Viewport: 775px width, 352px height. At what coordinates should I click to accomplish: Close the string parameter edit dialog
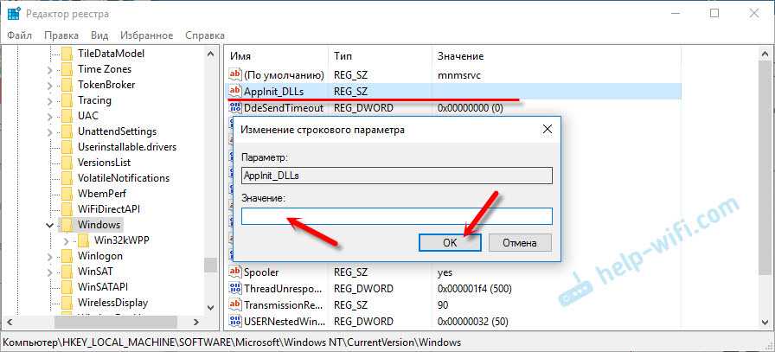[x=546, y=129]
